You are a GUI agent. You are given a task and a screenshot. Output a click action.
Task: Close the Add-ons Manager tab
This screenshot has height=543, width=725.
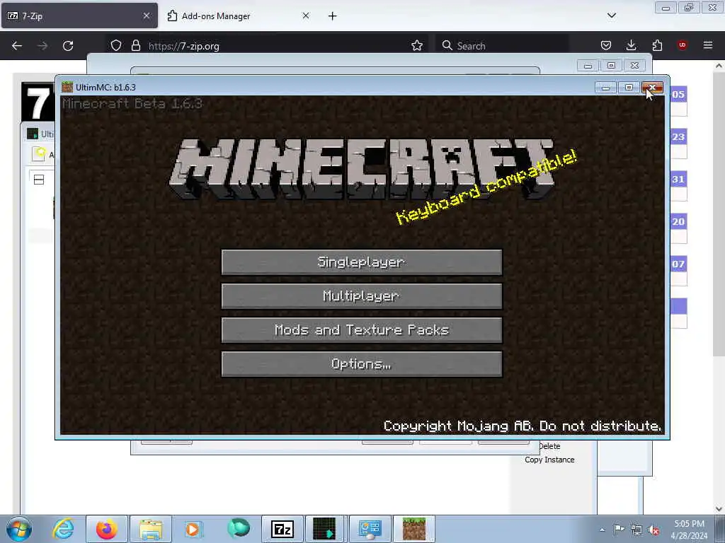click(x=306, y=16)
